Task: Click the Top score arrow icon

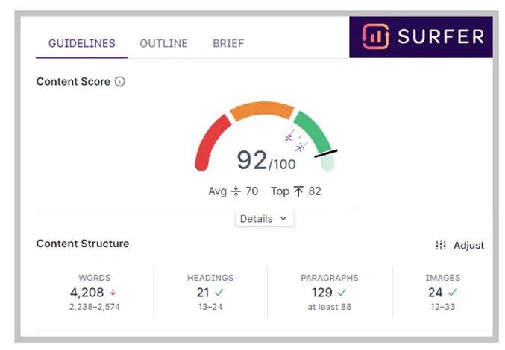Action: pyautogui.click(x=298, y=191)
